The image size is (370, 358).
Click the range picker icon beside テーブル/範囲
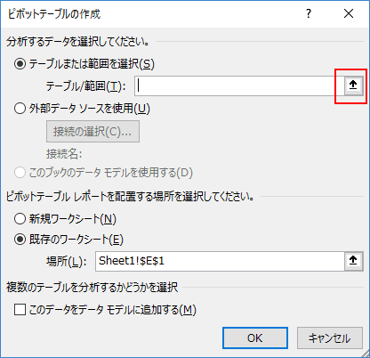pyautogui.click(x=353, y=85)
